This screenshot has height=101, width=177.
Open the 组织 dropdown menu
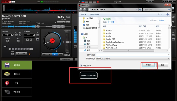[x=83, y=14]
